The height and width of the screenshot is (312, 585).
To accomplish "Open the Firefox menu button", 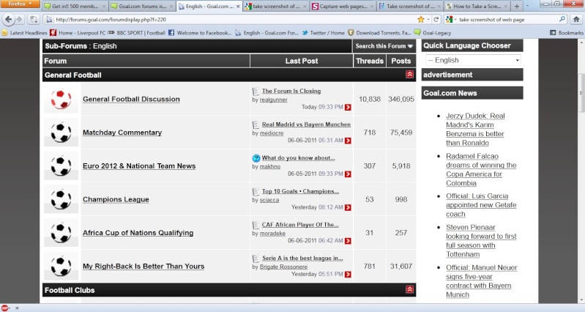I will coord(20,4).
